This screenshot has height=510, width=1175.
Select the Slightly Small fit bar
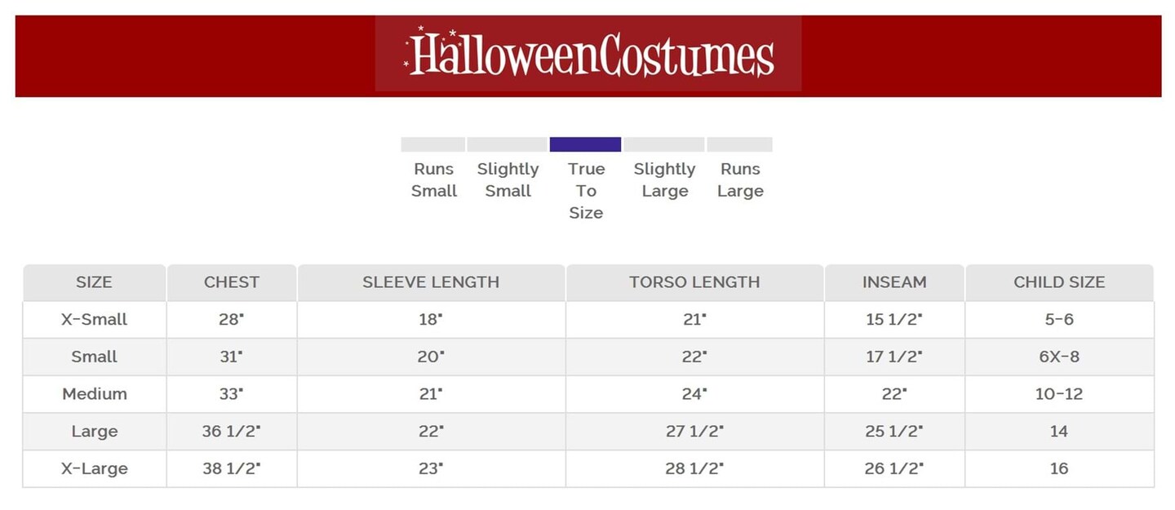point(507,144)
